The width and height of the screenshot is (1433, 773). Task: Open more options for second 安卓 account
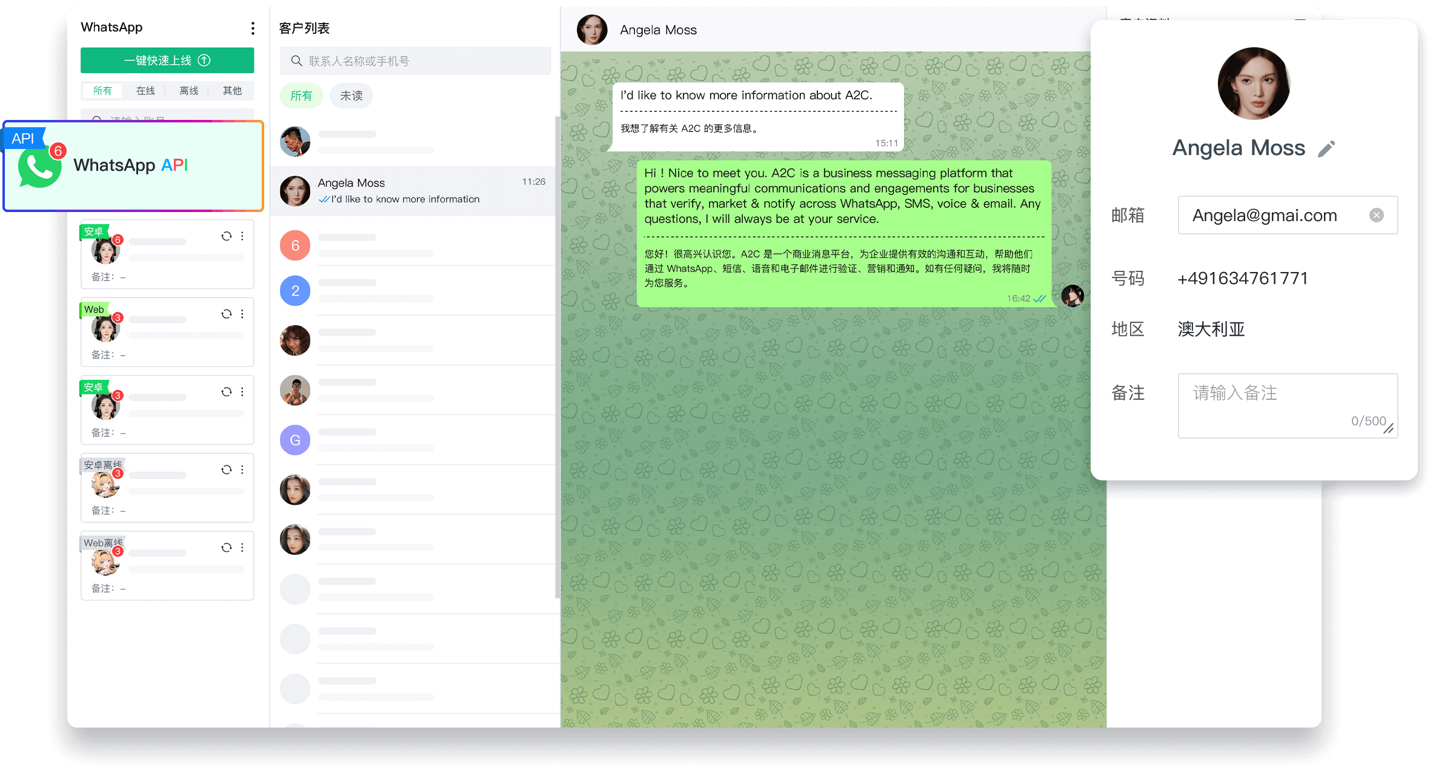[242, 392]
